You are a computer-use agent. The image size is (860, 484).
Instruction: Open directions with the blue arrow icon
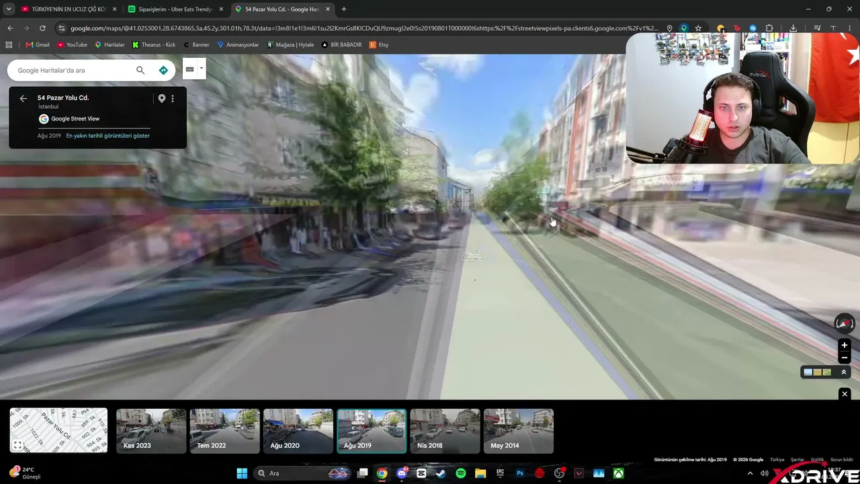[x=163, y=70]
